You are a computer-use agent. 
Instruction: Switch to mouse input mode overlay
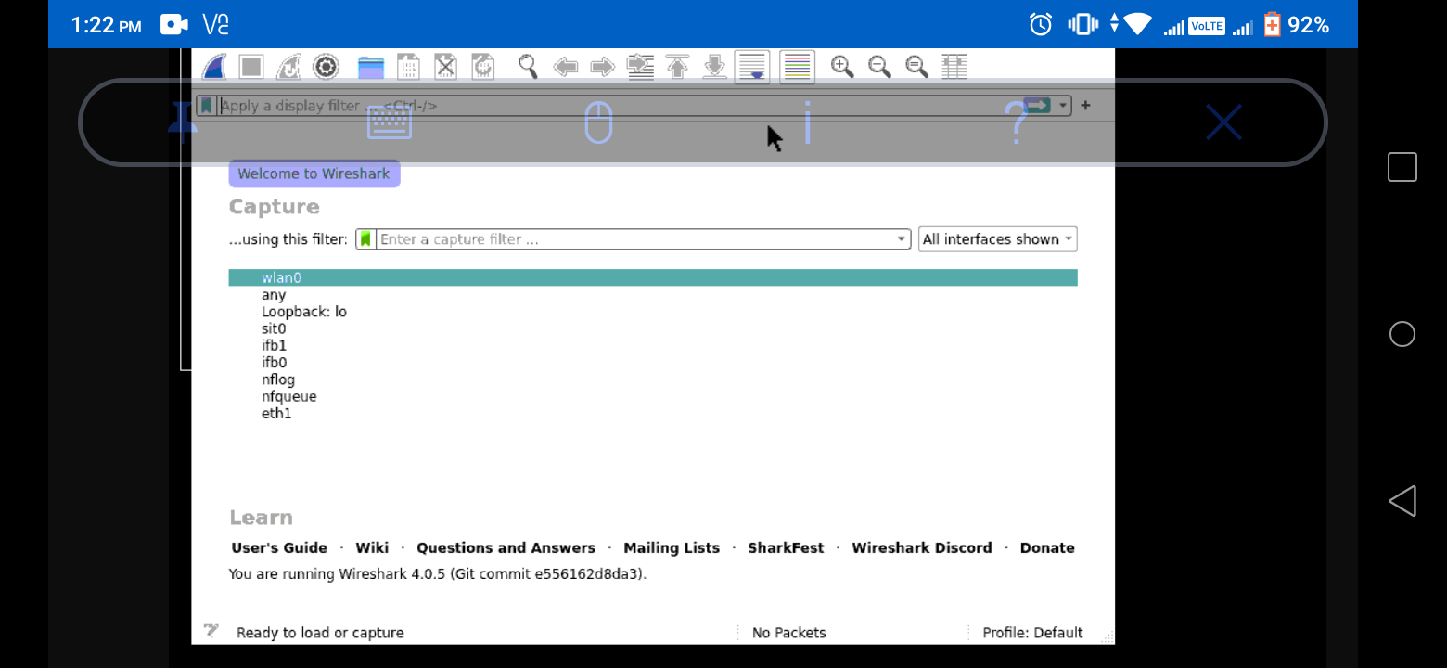[599, 122]
